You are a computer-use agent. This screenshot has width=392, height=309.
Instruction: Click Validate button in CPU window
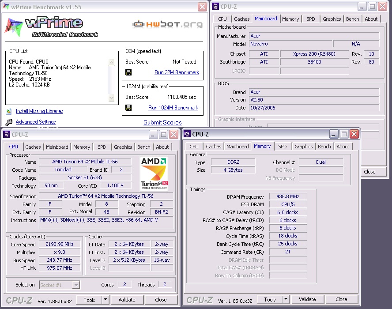(x=127, y=299)
